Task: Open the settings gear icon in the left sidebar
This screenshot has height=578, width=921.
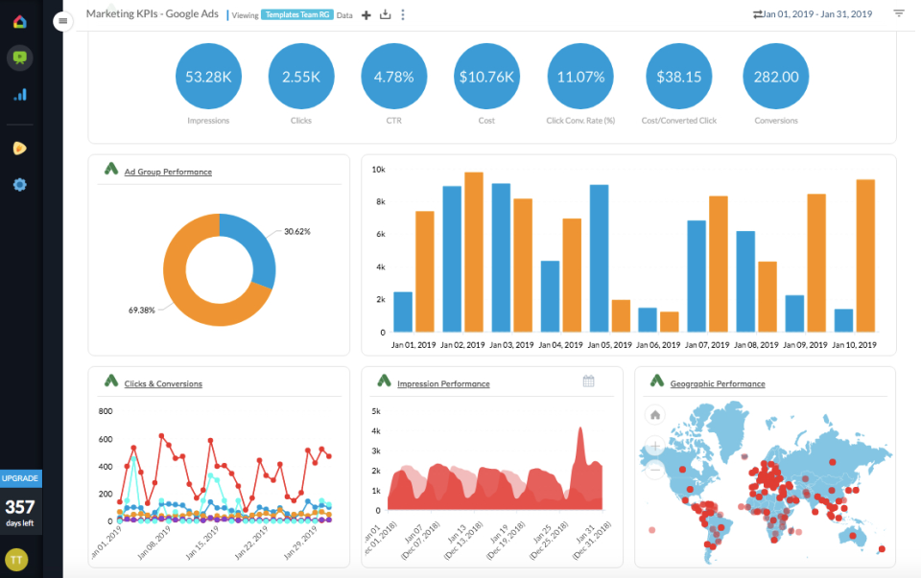Action: tap(20, 184)
